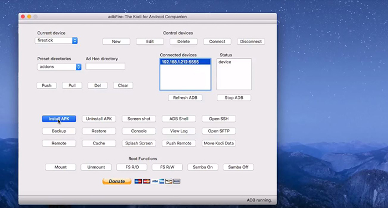388x208 pixels.
Task: Minimize adbFire with the yellow button
Action: pos(29,17)
